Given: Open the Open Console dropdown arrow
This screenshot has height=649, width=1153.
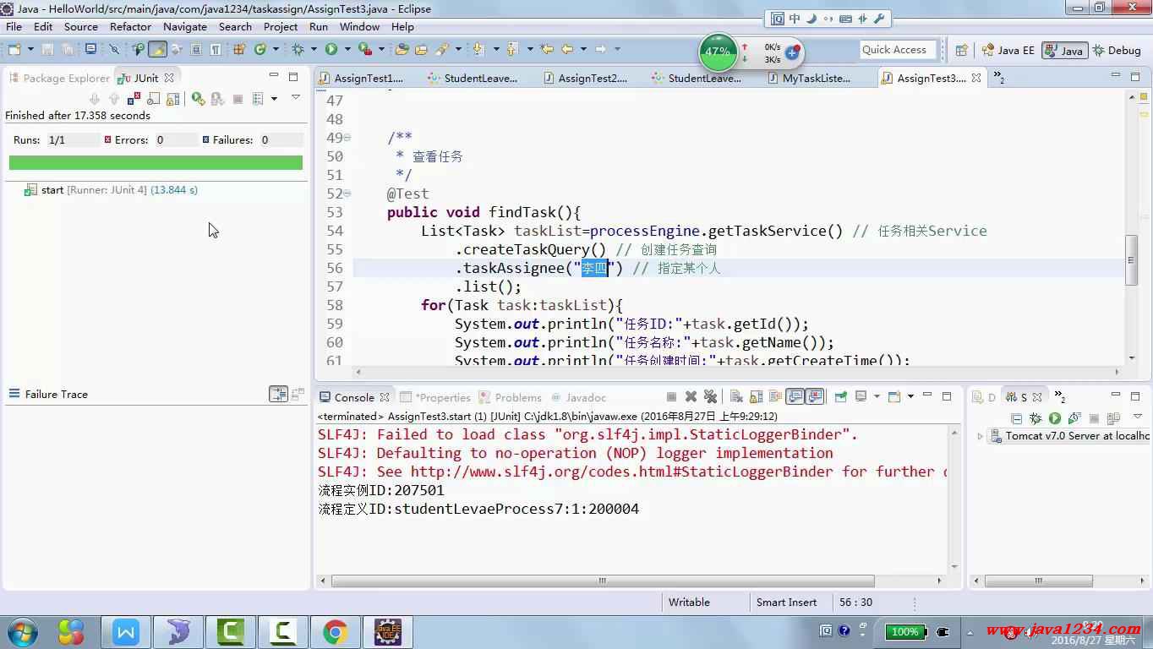Looking at the screenshot, I should (x=910, y=396).
